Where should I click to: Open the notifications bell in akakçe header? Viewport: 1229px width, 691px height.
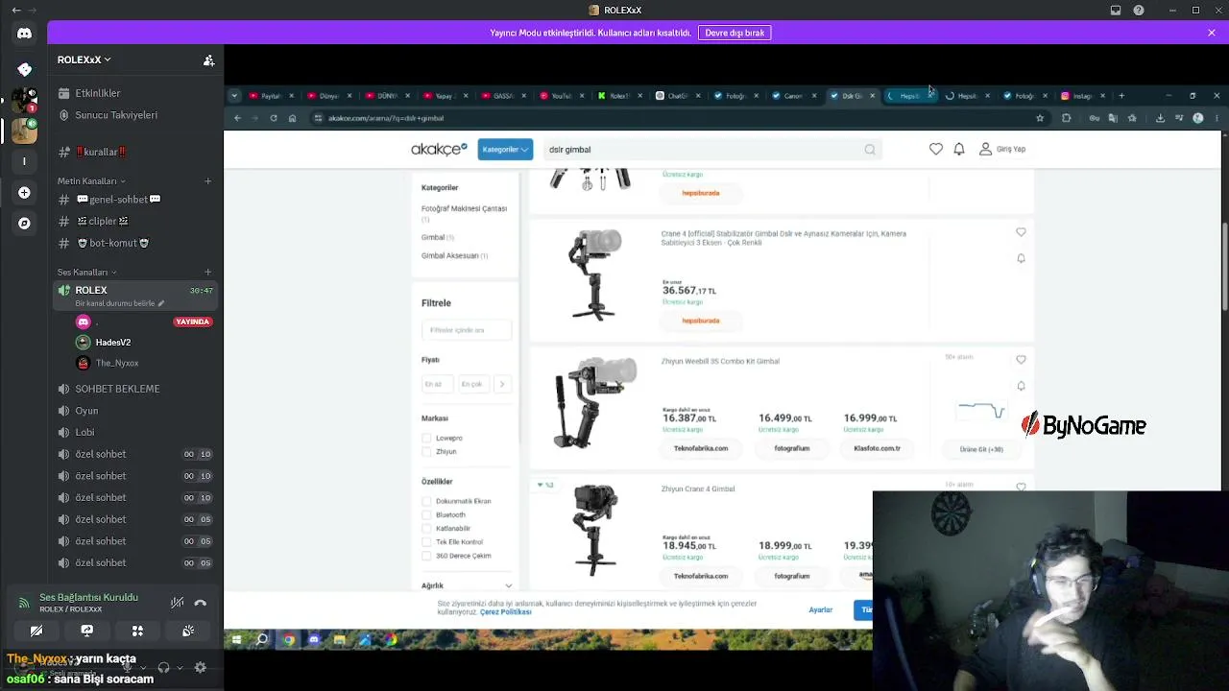(x=959, y=149)
